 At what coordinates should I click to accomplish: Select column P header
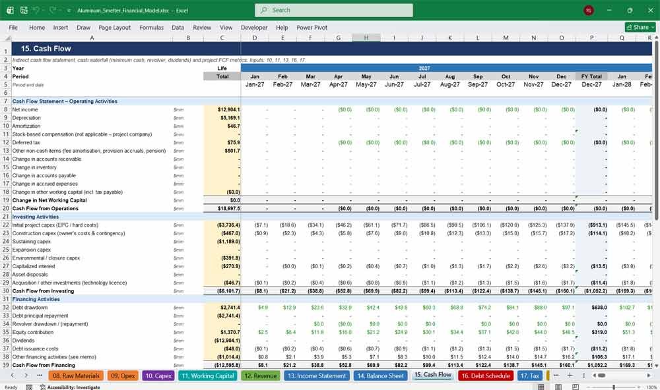point(591,38)
